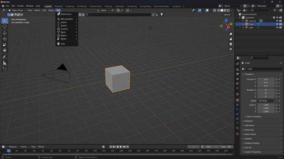Image resolution: width=284 pixels, height=159 pixels.
Task: Open the Tool properties tab icon
Action: pyautogui.click(x=237, y=64)
